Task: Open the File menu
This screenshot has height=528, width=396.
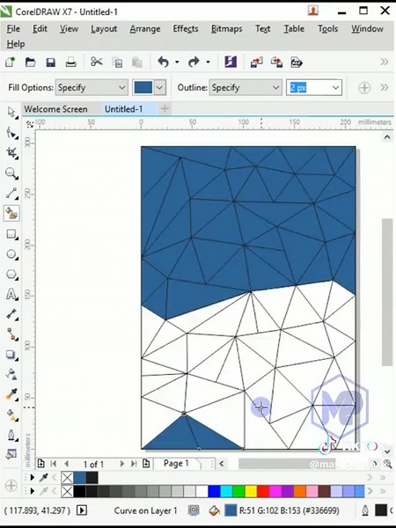Action: pyautogui.click(x=13, y=29)
